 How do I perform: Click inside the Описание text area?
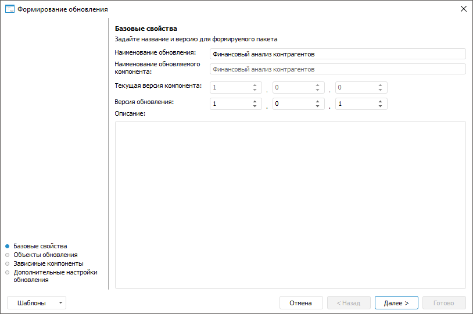(290, 204)
